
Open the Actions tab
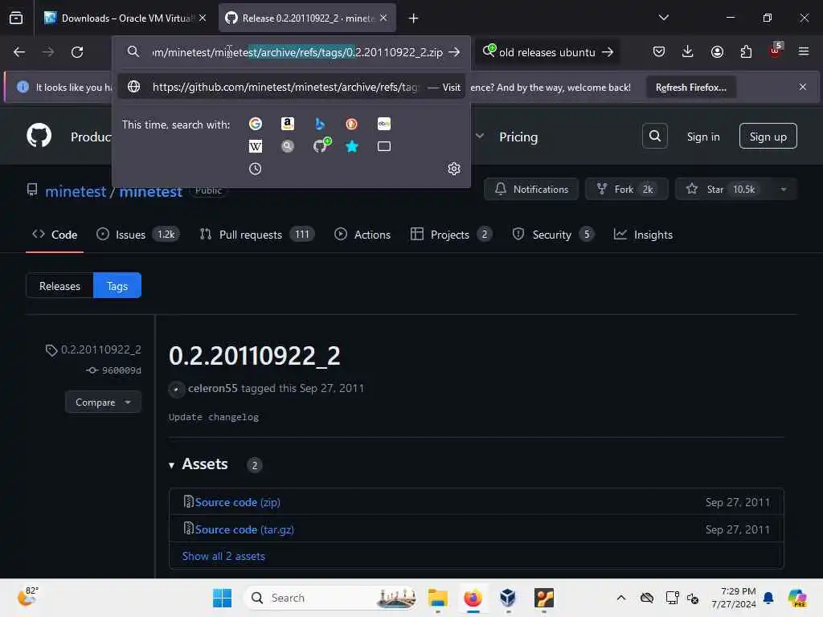tap(362, 235)
